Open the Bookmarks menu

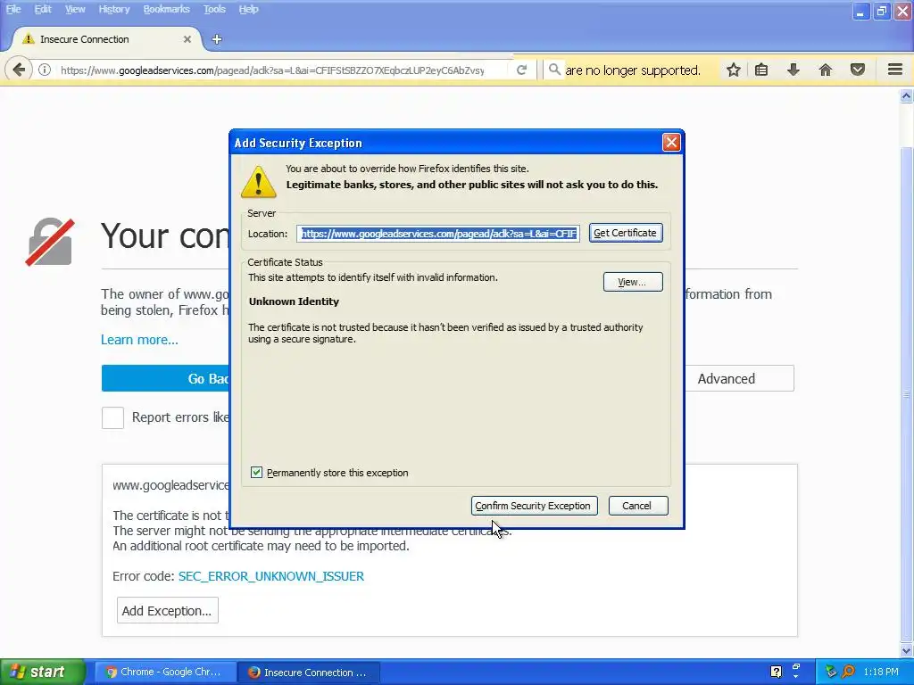click(x=166, y=9)
